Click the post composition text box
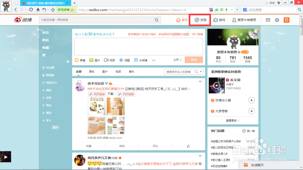The height and width of the screenshot is (170, 303). (138, 46)
